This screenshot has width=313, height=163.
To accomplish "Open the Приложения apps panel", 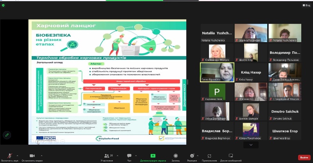I will pyautogui.click(x=209, y=157).
